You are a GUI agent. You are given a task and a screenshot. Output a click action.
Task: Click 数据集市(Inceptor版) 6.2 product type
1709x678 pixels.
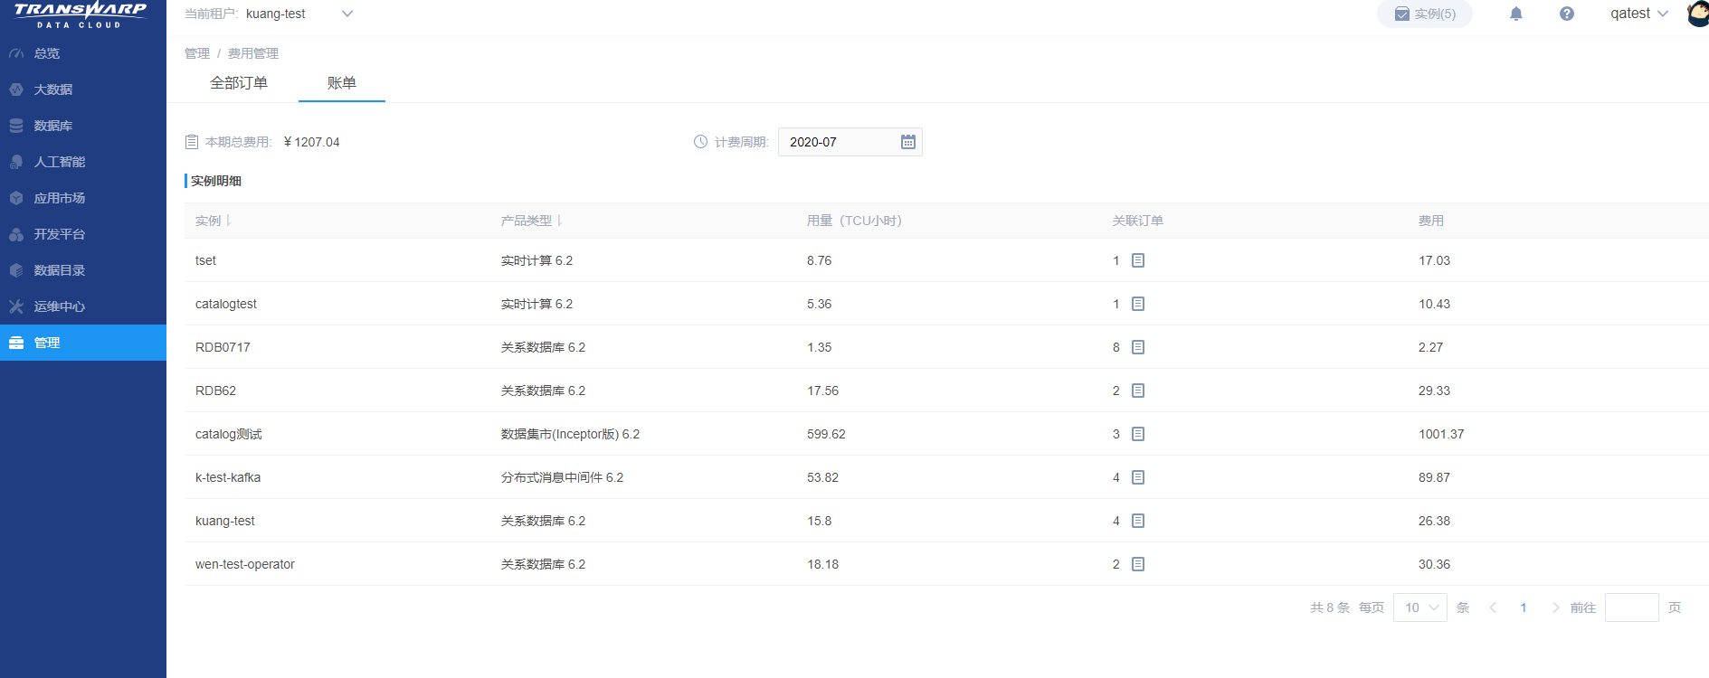(570, 434)
